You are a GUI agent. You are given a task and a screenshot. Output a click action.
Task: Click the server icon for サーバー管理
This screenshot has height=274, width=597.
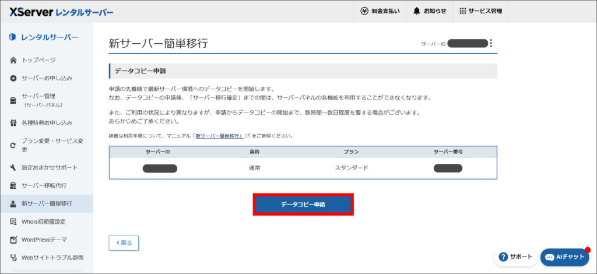point(13,100)
